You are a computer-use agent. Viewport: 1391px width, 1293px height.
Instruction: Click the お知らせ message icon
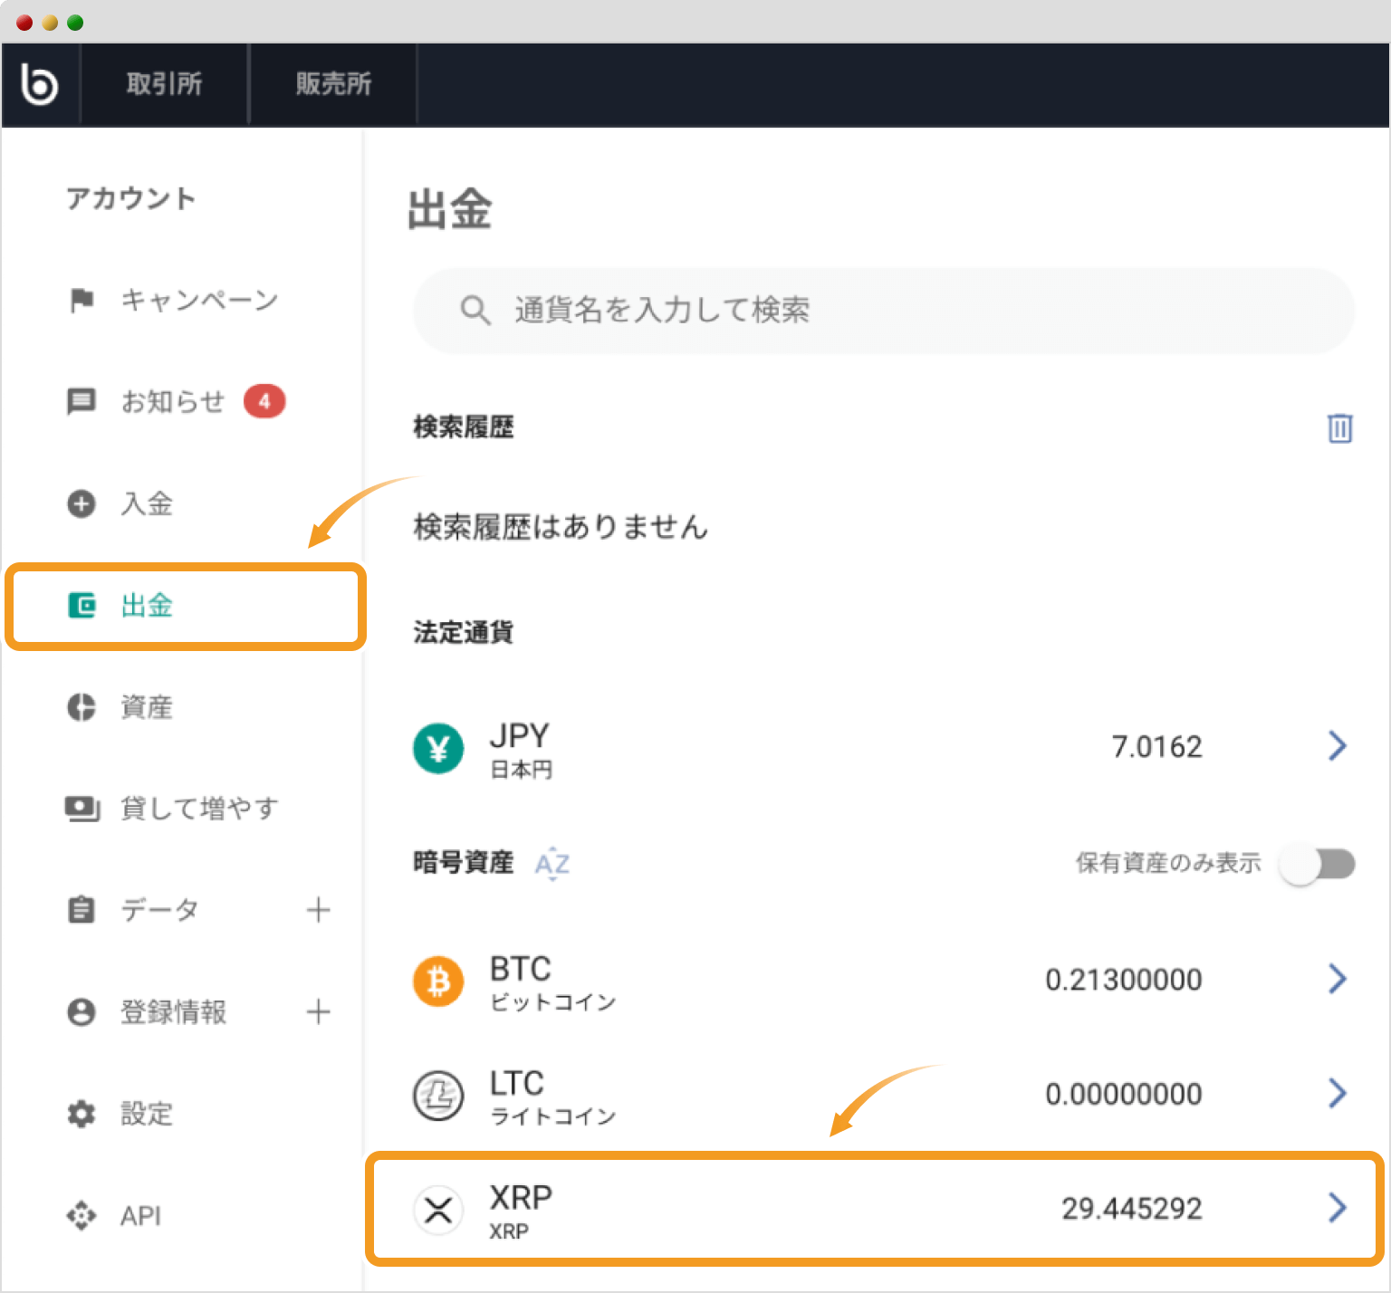tap(82, 401)
